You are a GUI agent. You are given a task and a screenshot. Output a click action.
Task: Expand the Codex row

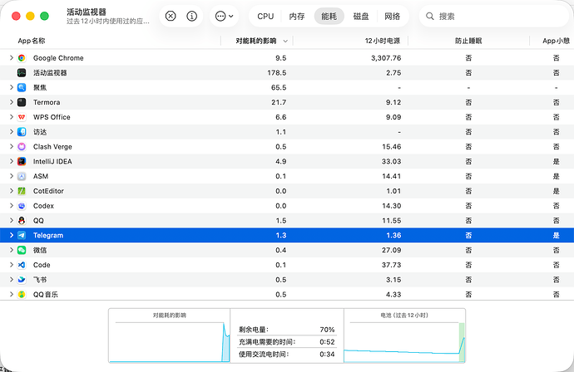click(12, 206)
